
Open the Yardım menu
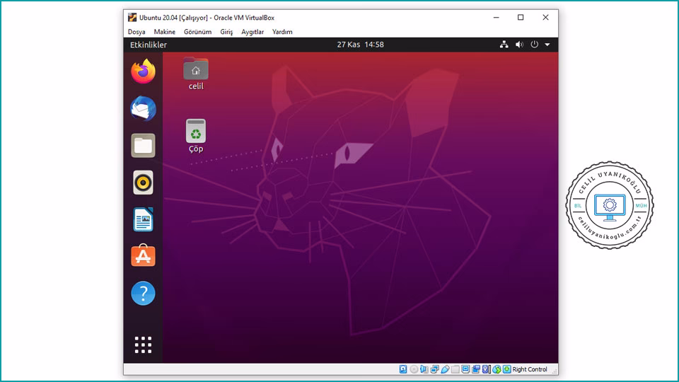(282, 32)
